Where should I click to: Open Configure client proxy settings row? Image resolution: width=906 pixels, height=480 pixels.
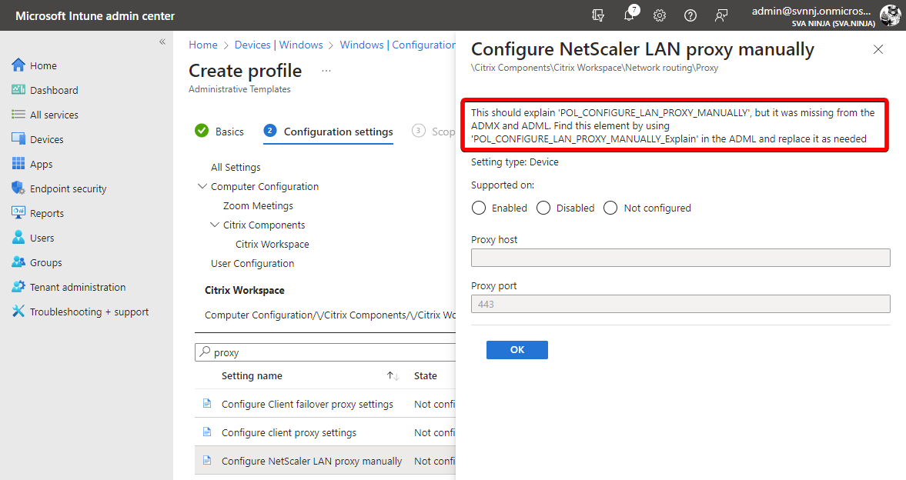coord(325,432)
